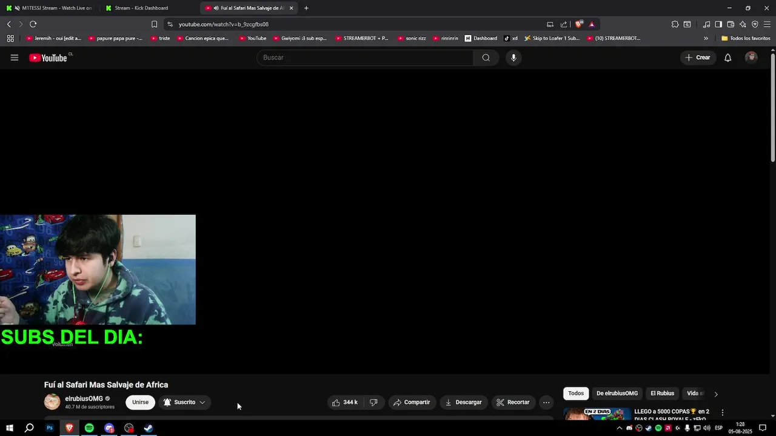
Task: Open elrubiusOMG channel avatar
Action: point(52,402)
